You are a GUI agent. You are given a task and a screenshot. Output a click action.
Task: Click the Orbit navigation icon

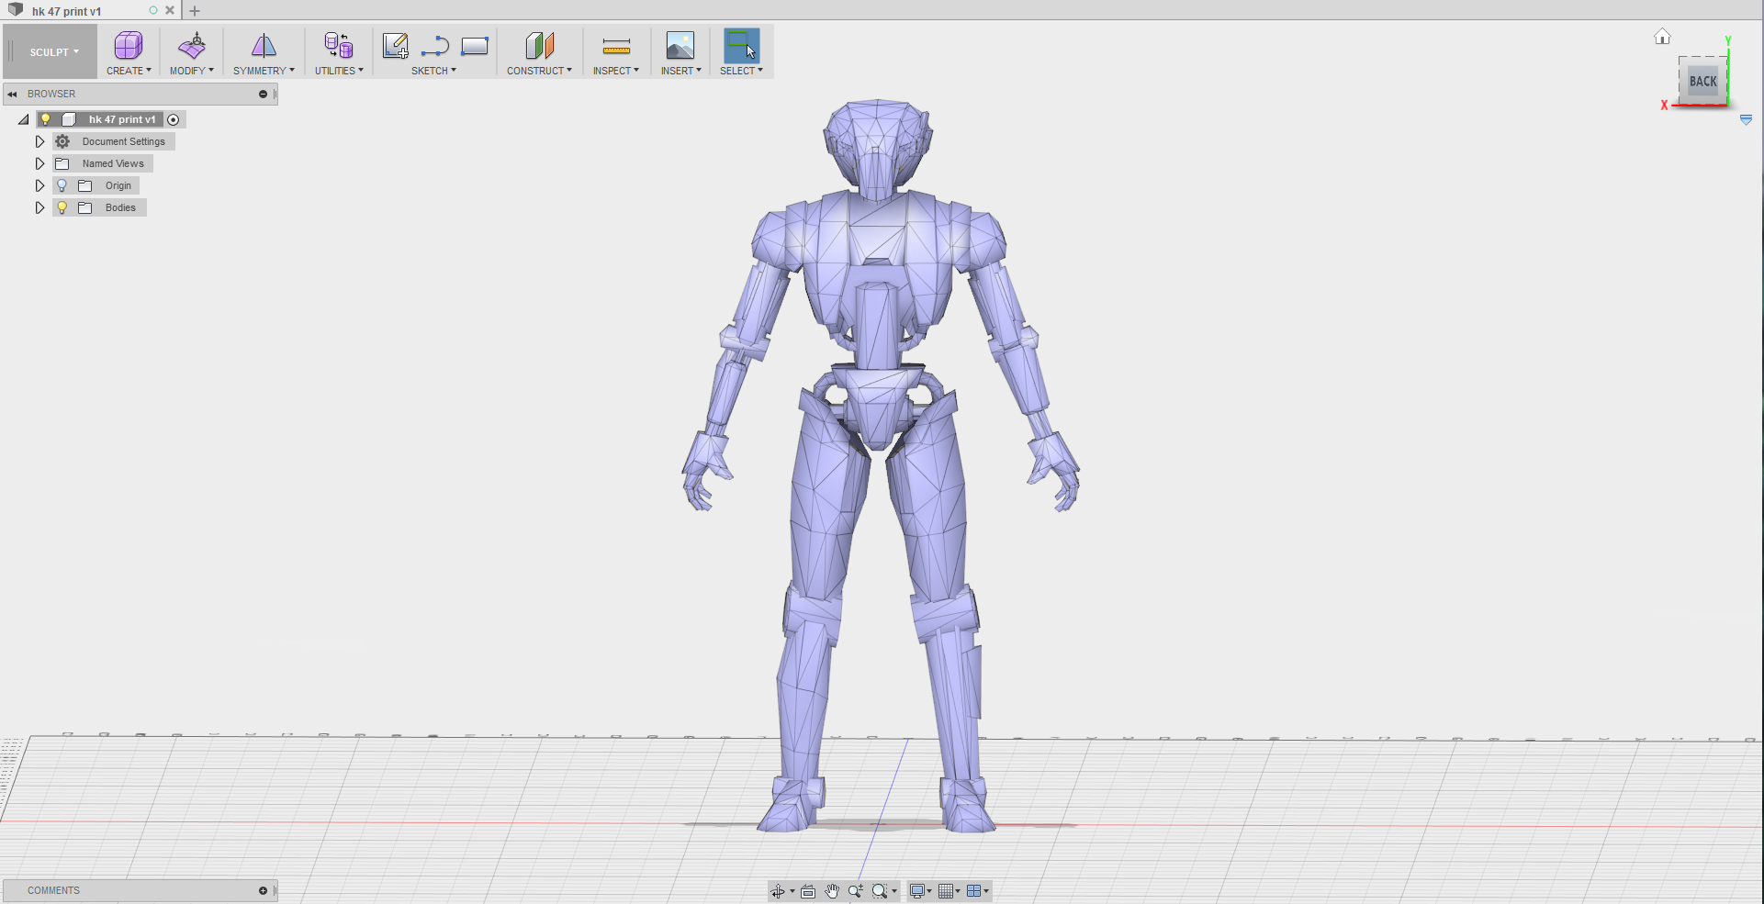tap(778, 891)
